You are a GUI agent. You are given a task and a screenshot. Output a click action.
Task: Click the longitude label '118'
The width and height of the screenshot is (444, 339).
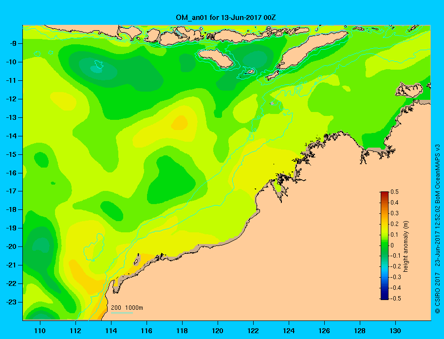pos(182,331)
